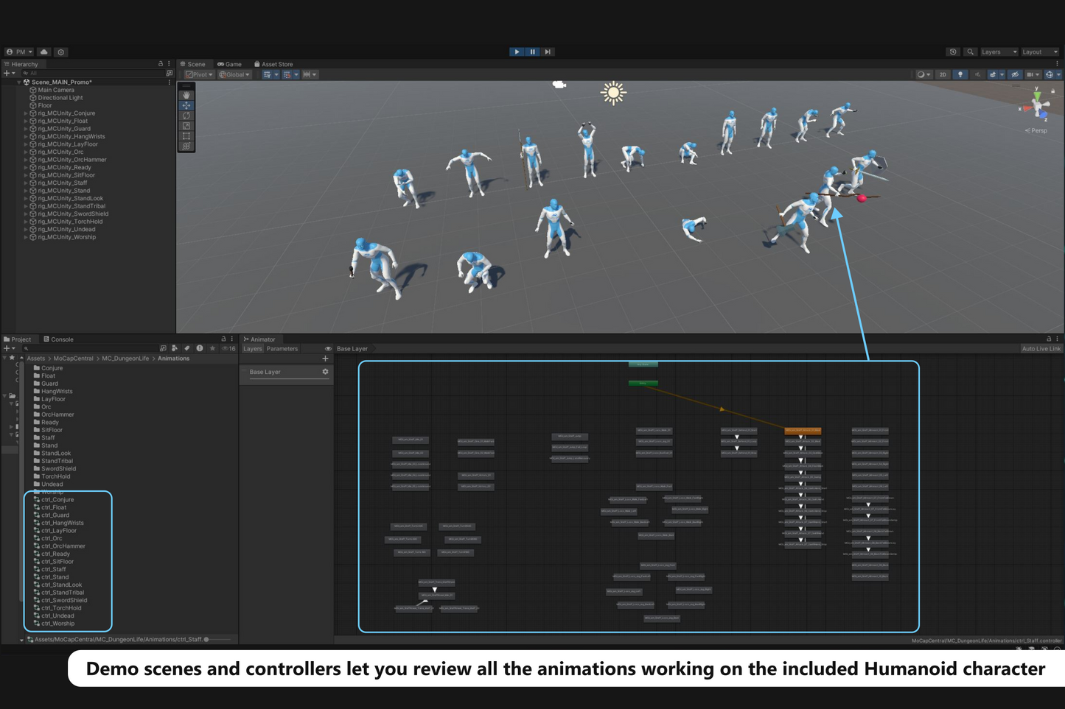Image resolution: width=1065 pixels, height=709 pixels.
Task: Click the cloud services icon
Action: point(44,52)
